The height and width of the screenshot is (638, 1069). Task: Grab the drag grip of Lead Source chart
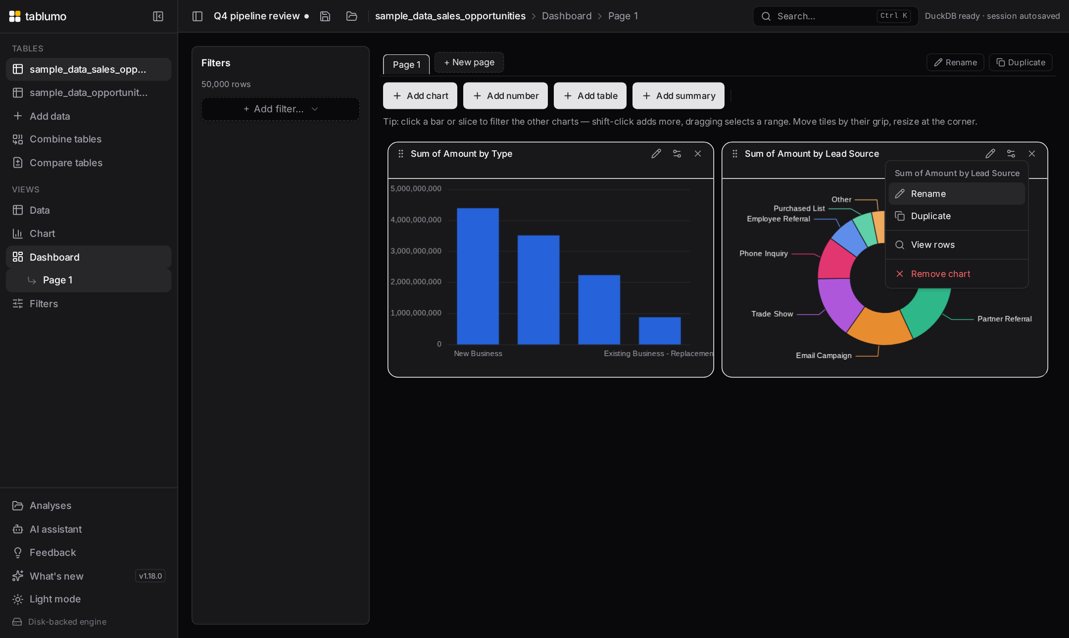735,154
